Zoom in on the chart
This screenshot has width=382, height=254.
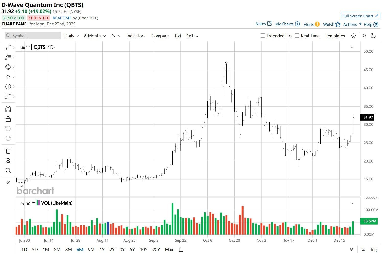tap(8, 161)
